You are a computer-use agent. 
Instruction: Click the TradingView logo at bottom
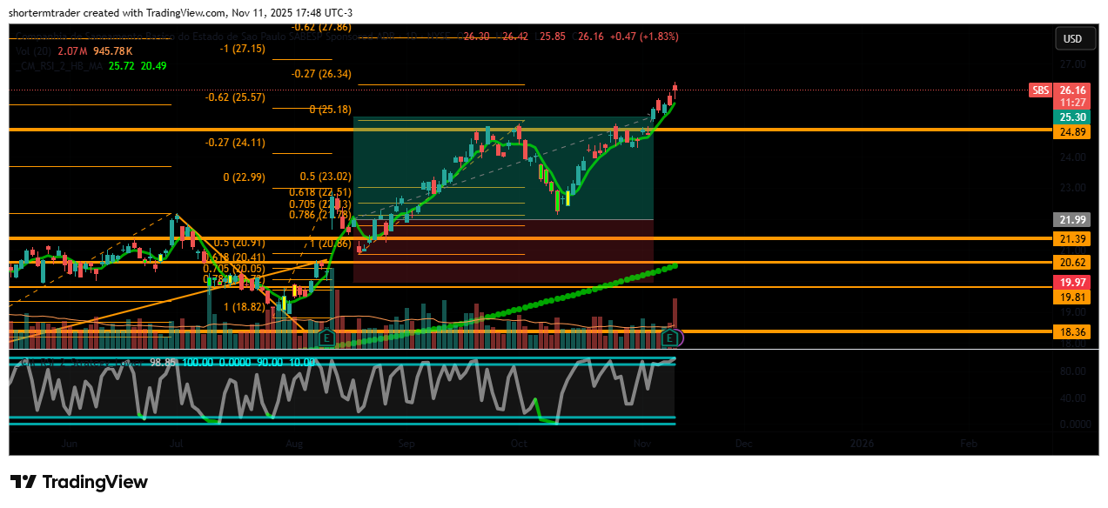pyautogui.click(x=79, y=482)
